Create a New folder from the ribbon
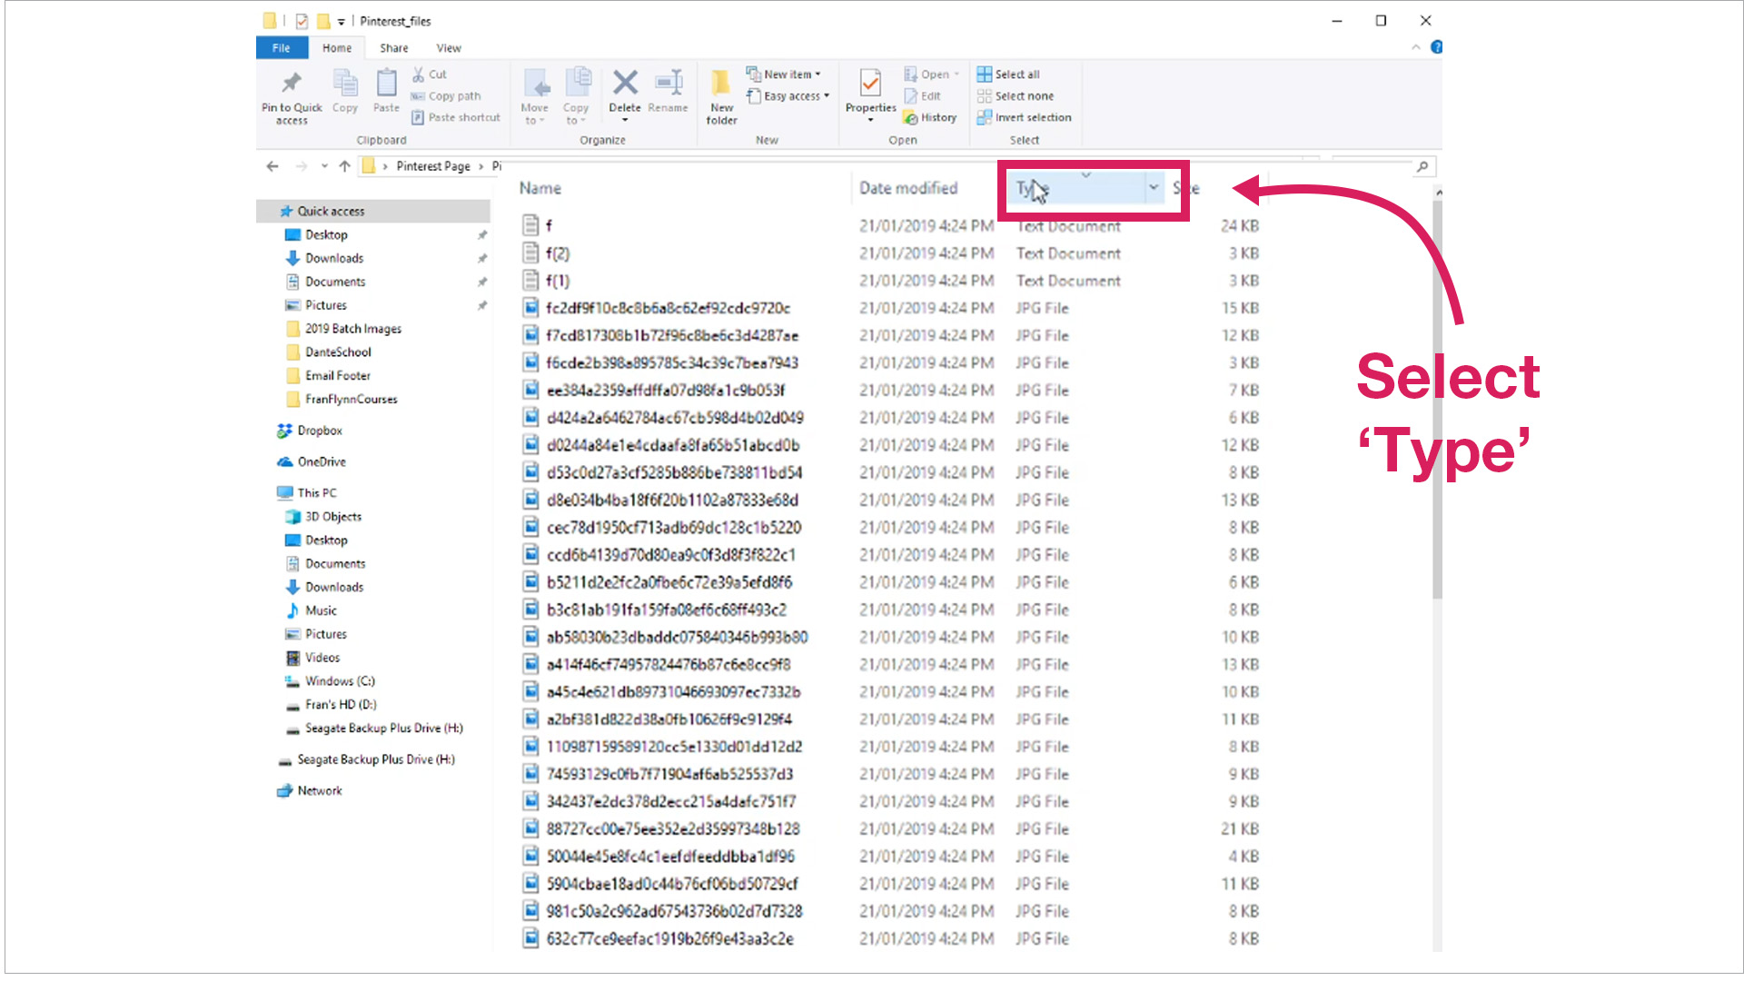Image resolution: width=1744 pixels, height=981 pixels. click(721, 96)
